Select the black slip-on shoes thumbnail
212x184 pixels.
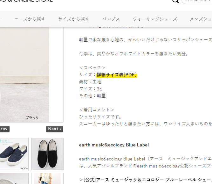(x=47, y=154)
